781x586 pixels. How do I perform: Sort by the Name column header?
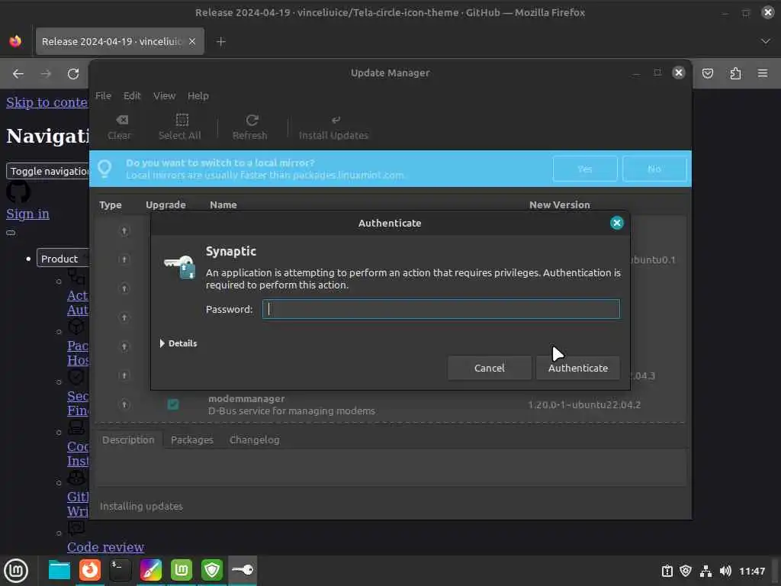click(223, 204)
